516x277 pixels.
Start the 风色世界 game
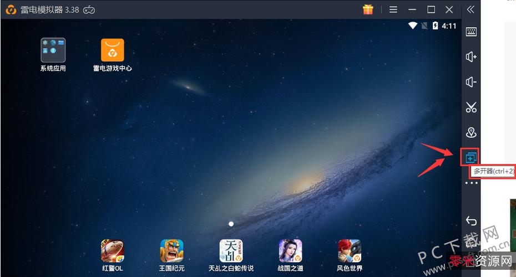350,251
